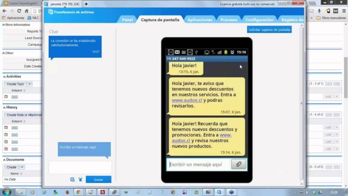The image size is (348, 196).
Task: Open the last SMS link under History
Action: 14,149
